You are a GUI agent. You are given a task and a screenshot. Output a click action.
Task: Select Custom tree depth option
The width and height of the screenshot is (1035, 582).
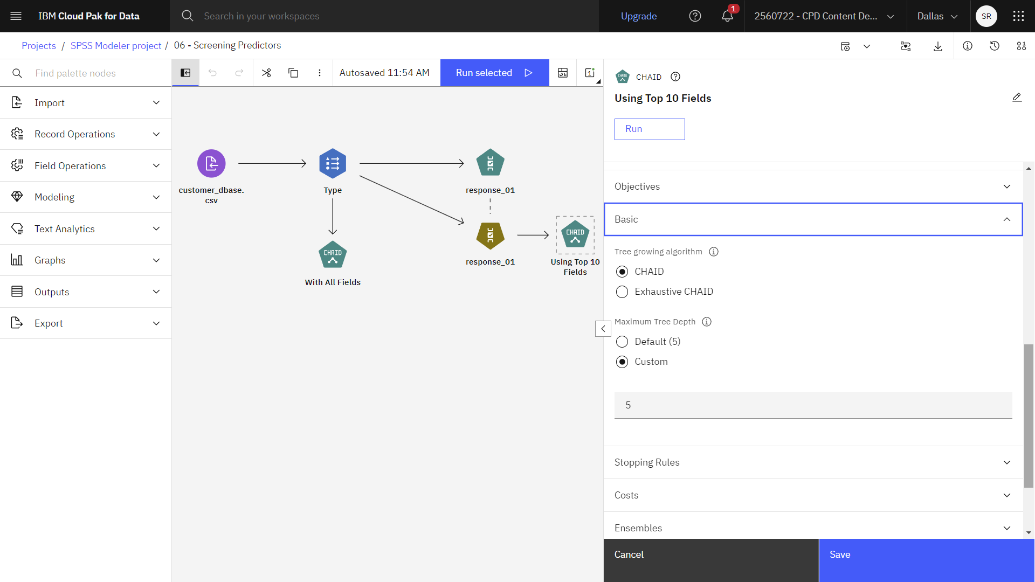click(x=622, y=362)
